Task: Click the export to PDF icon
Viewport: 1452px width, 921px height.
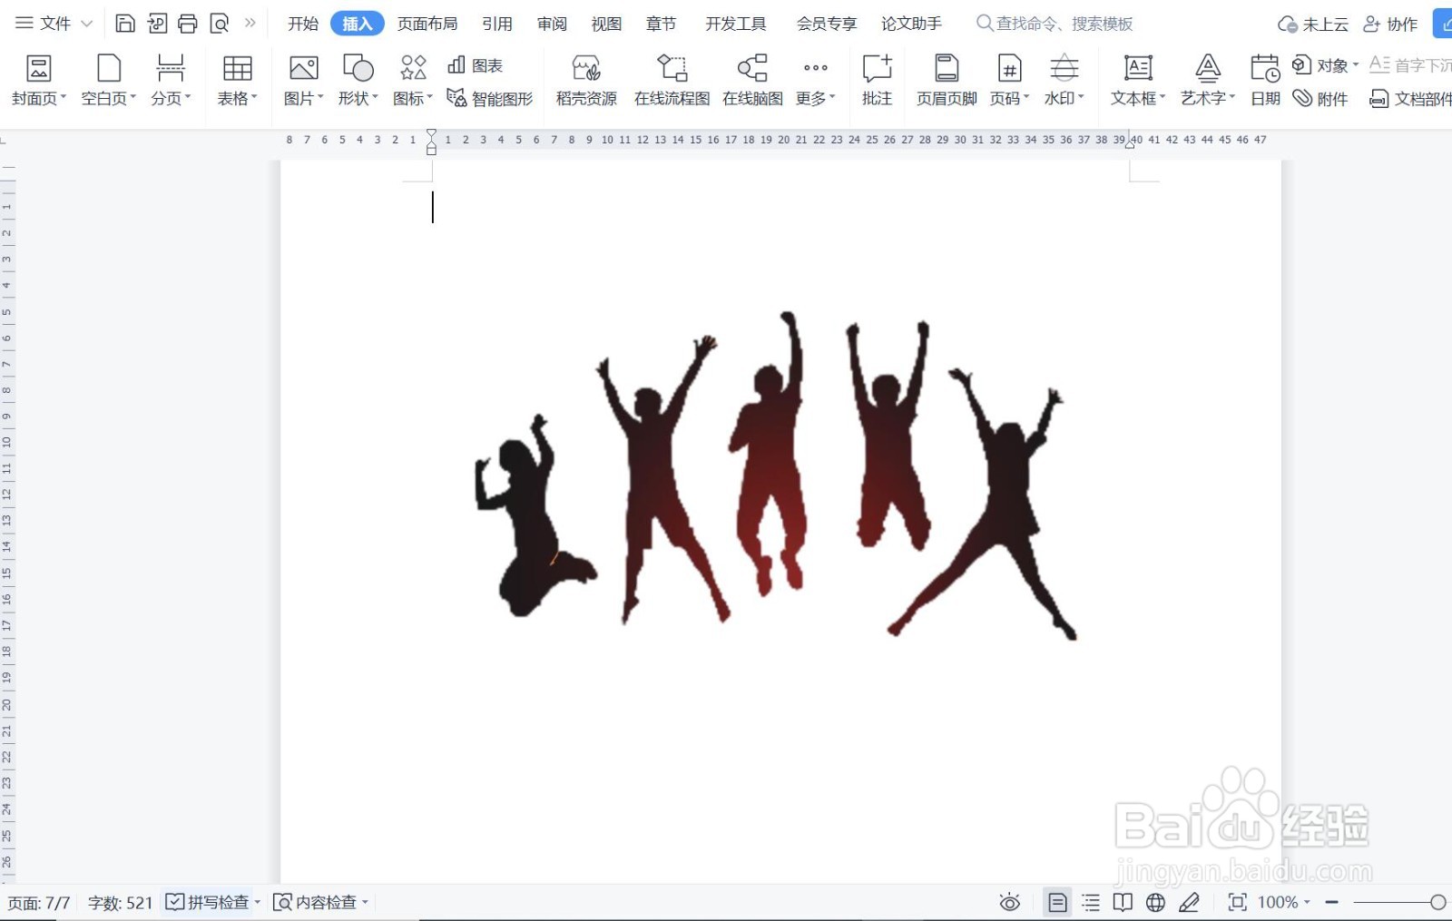Action: coord(157,24)
